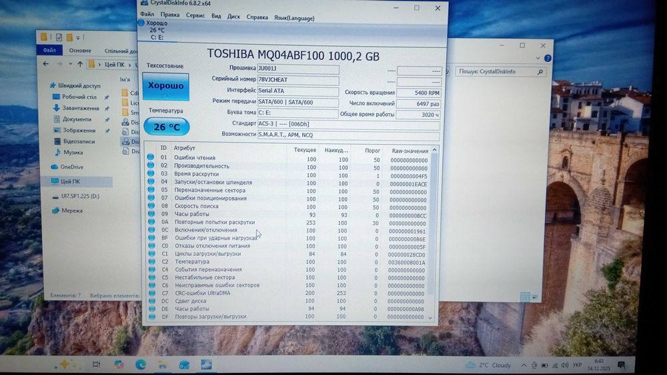The image size is (667, 375).
Task: Open Task View on the taskbar
Action: [96, 364]
